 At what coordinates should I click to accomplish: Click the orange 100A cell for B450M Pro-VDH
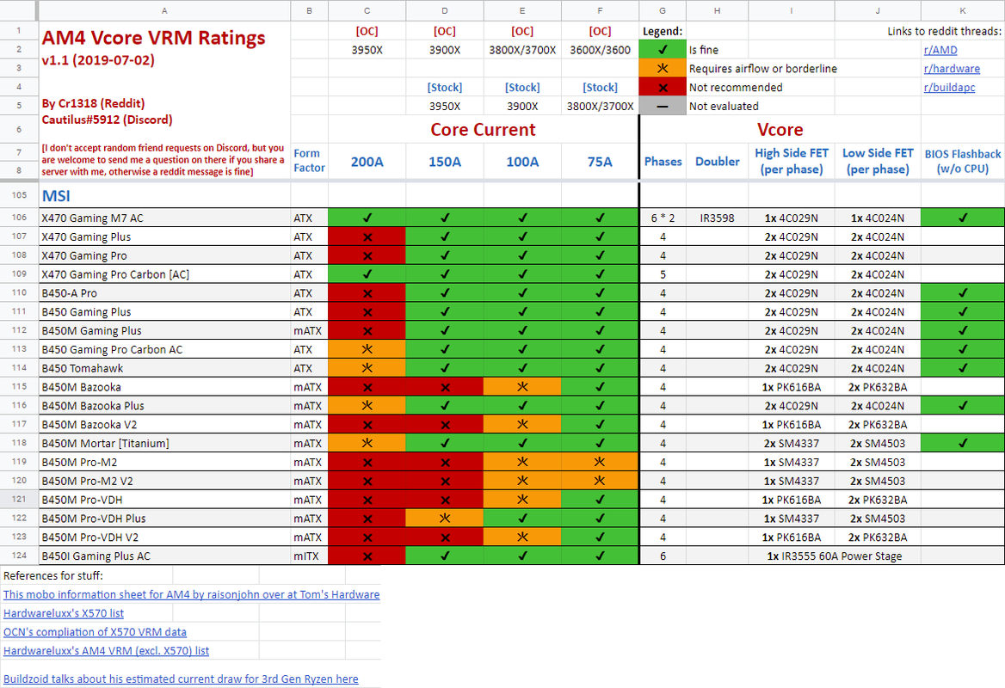point(522,499)
